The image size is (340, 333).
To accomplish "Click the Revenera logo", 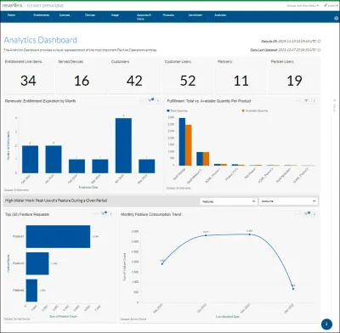I will coord(12,5).
